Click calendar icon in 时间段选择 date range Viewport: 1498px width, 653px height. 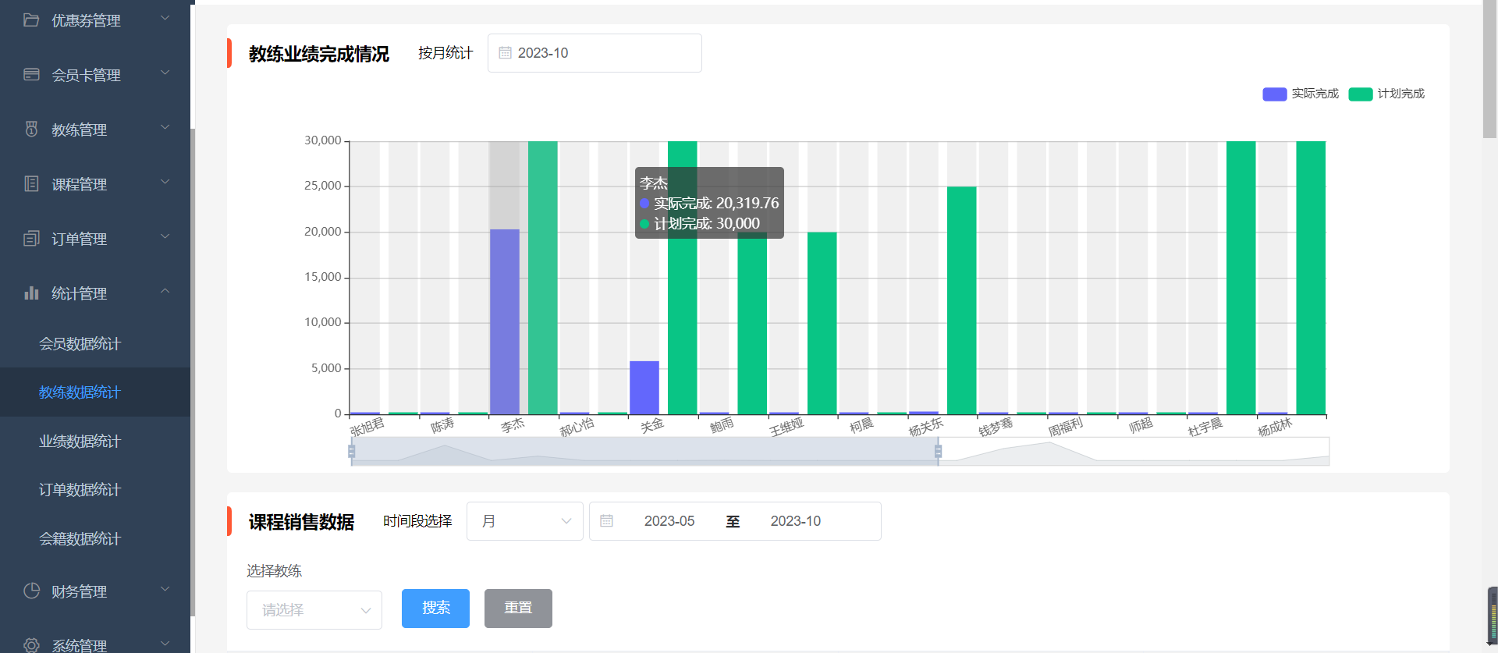click(606, 521)
